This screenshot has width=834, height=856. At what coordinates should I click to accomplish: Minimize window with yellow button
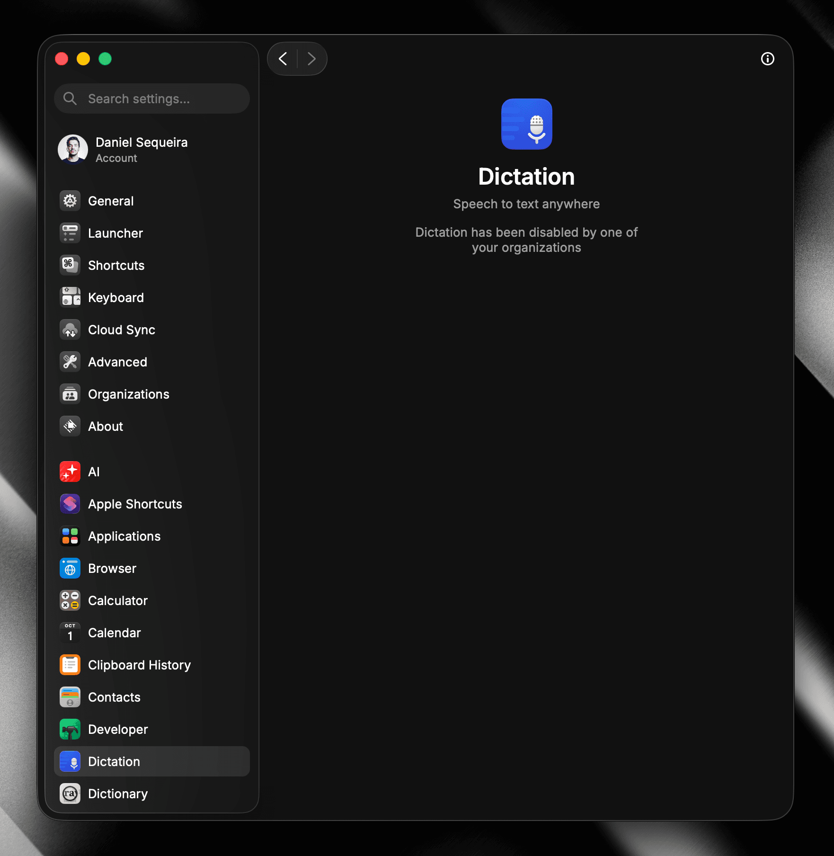pyautogui.click(x=83, y=59)
